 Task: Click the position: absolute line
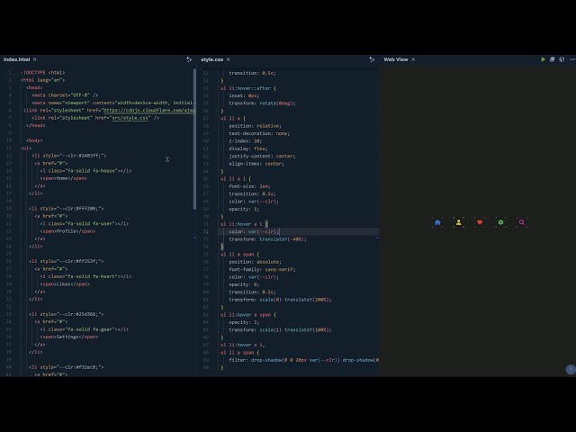[256, 262]
